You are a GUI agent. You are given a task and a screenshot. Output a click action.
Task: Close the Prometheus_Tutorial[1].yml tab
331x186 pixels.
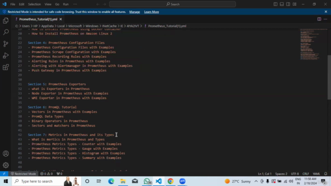click(x=61, y=19)
